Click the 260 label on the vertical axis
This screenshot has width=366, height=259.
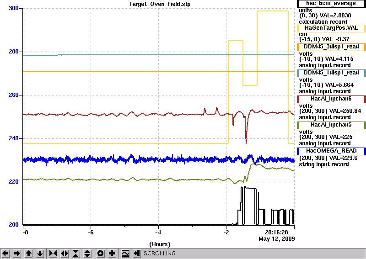pyautogui.click(x=14, y=95)
